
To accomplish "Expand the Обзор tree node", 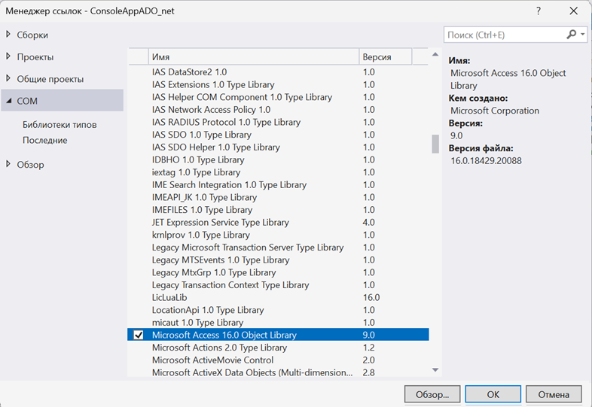I will coord(9,164).
